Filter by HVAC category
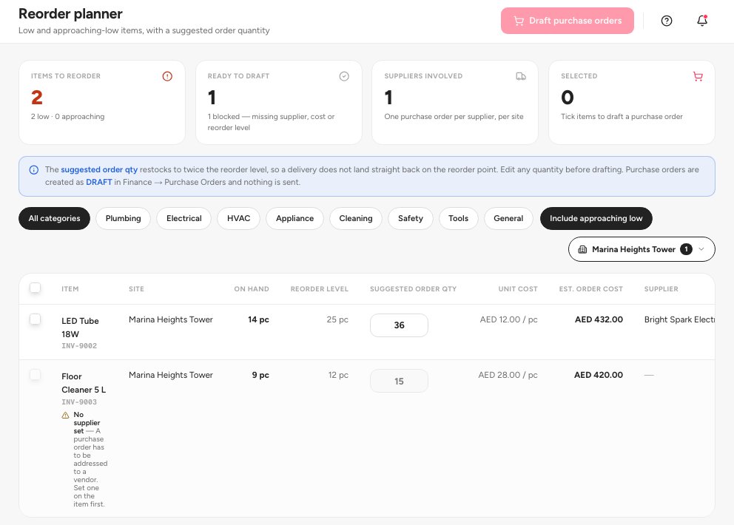Screen dimensions: 734x525 click(239, 219)
